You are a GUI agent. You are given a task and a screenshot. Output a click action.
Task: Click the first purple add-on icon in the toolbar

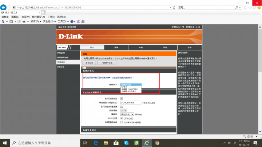[79, 21]
